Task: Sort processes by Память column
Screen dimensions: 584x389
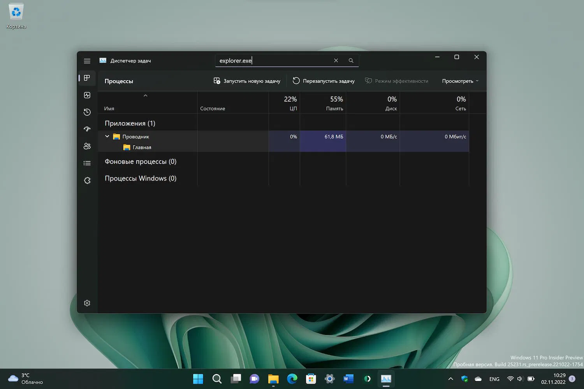Action: click(334, 104)
